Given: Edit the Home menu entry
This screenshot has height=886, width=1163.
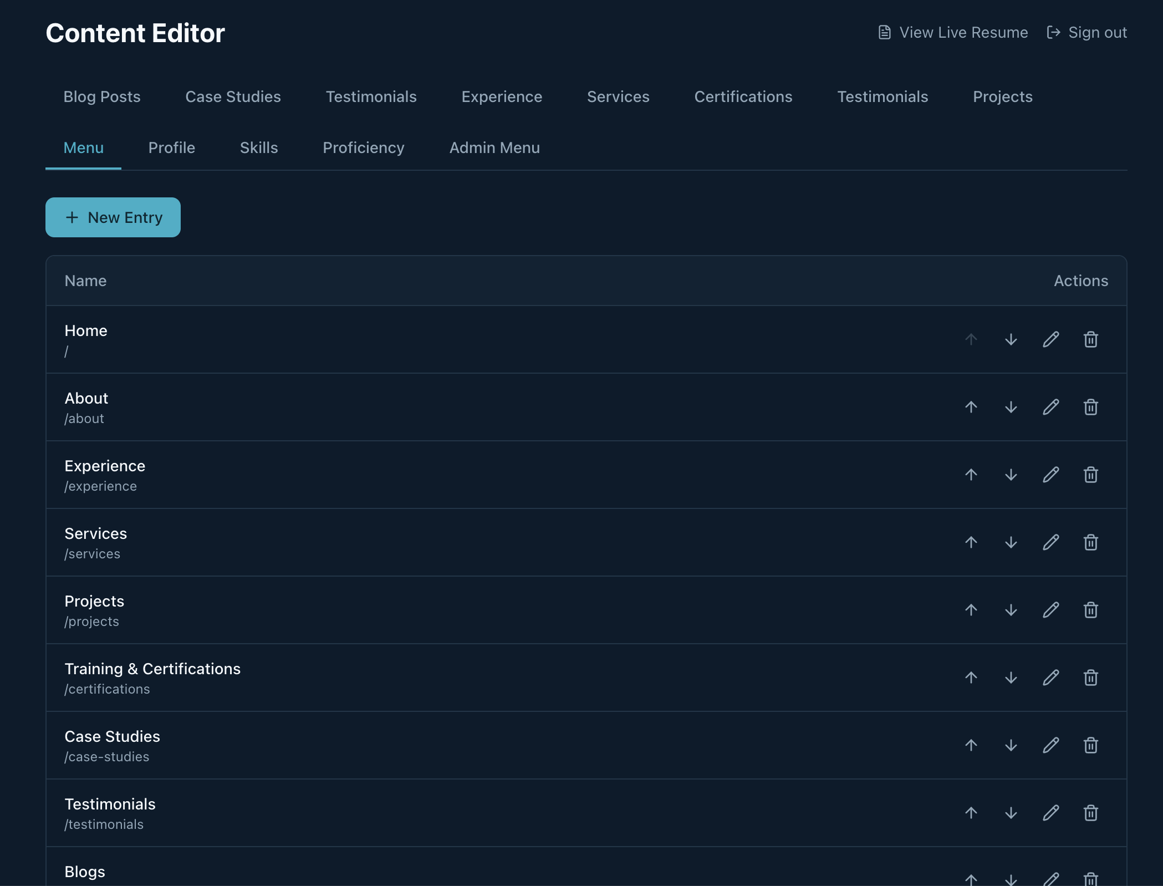Looking at the screenshot, I should [x=1051, y=339].
